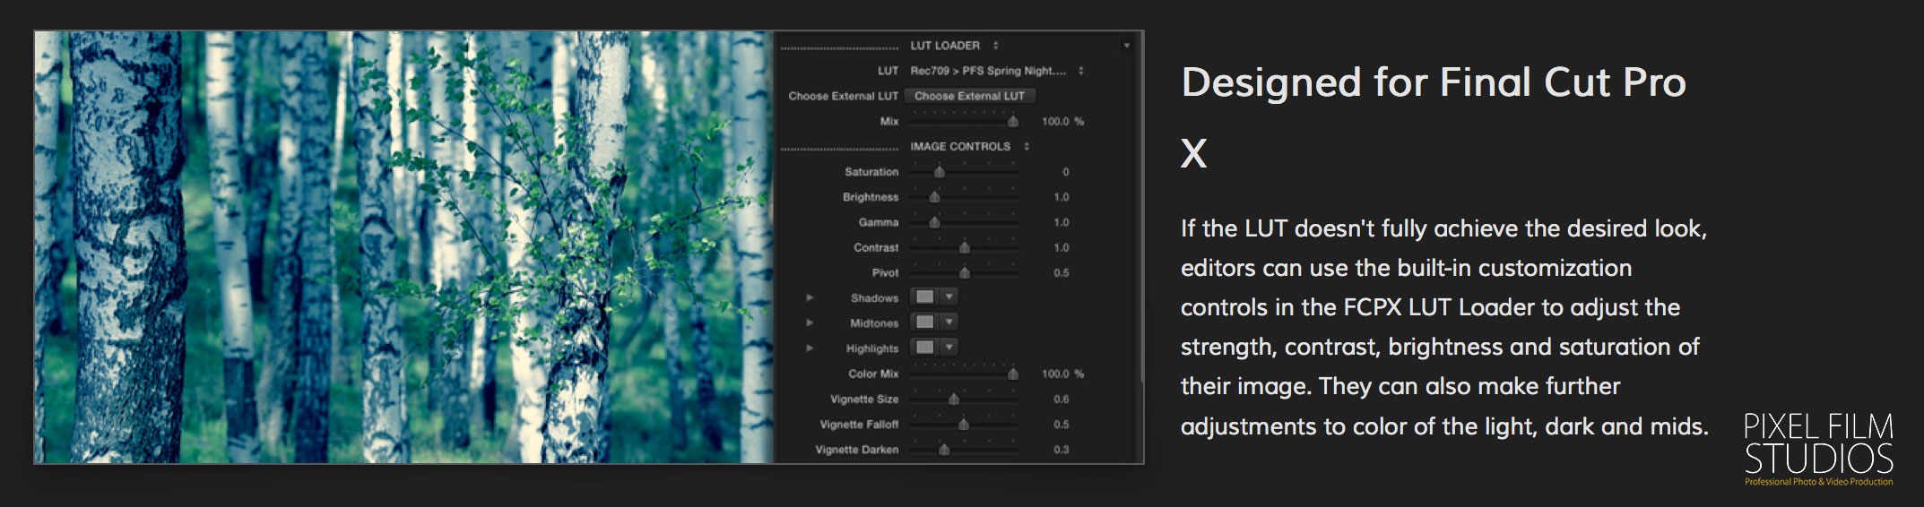Click the Brightness slider handle
Screen dimensions: 1924x507
[934, 196]
